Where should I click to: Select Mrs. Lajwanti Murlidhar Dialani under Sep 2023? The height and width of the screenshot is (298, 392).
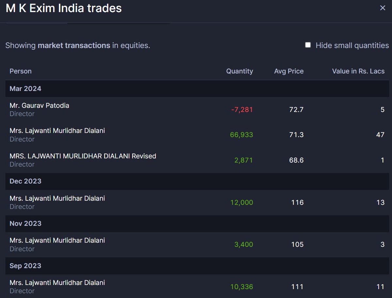[57, 282]
